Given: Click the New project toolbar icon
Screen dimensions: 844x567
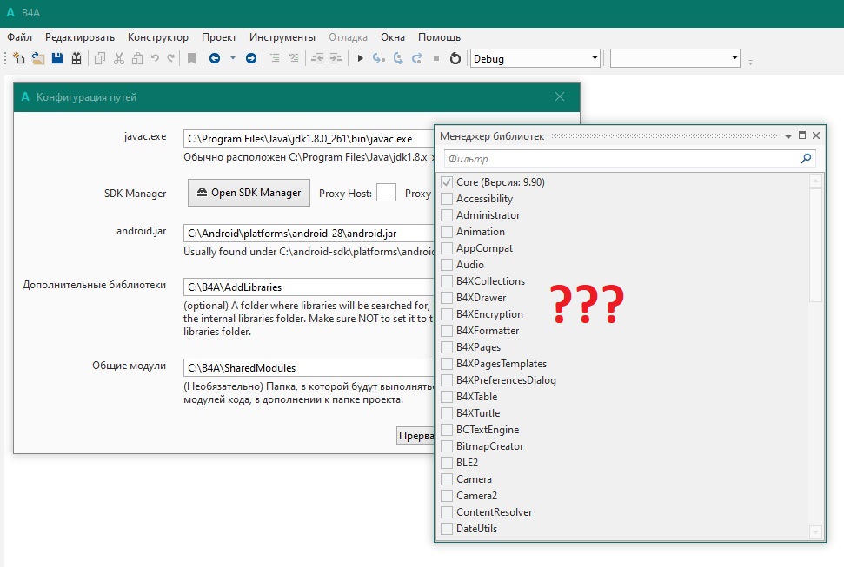Looking at the screenshot, I should [19, 58].
